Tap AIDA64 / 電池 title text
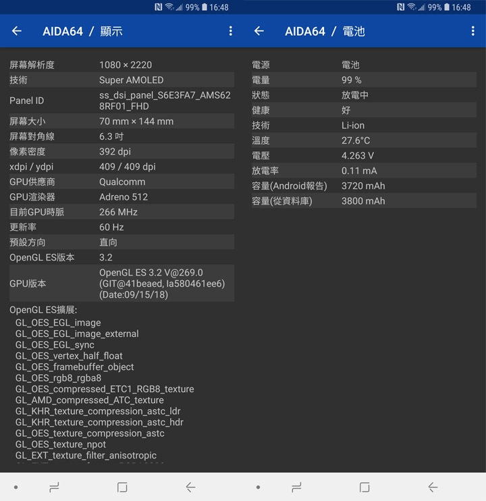 [325, 31]
